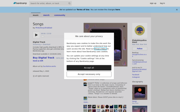The height and width of the screenshot is (112, 180).
Task: Dismiss the Terms of Use banner
Action: pos(177,10)
